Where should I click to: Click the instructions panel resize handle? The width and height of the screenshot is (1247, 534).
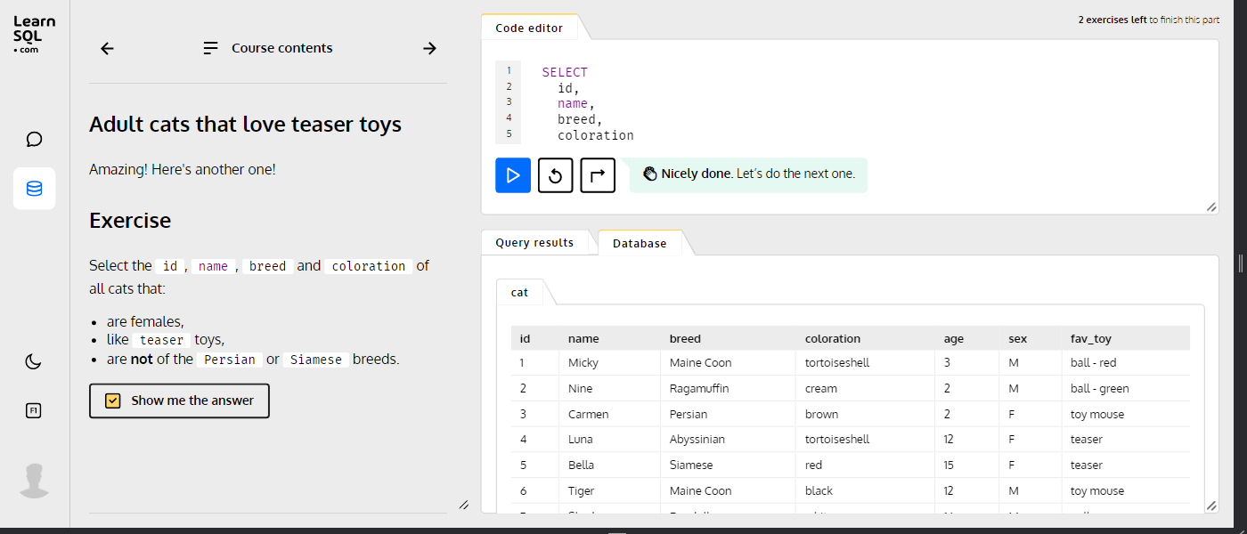[x=463, y=505]
